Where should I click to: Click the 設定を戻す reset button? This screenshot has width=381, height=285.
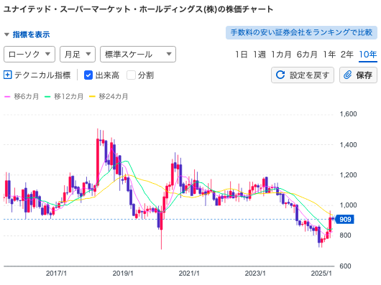pyautogui.click(x=303, y=75)
